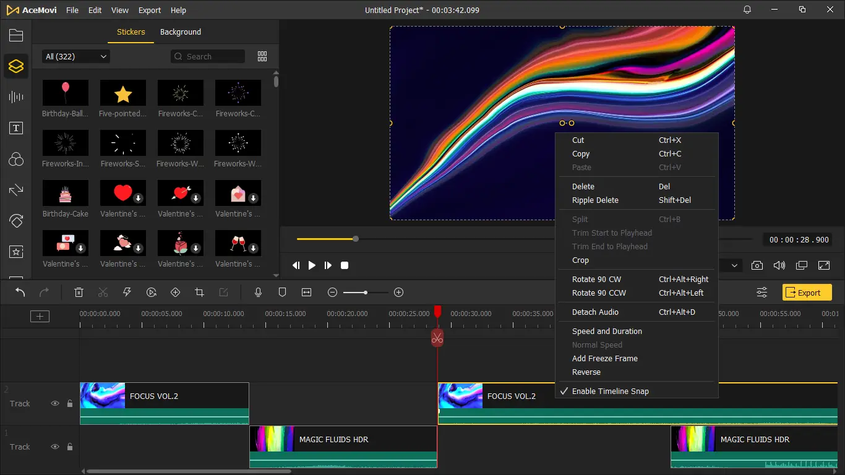Screen dimensions: 845x475
Task: Open the dropdown arrow beside the snapshot camera
Action: coord(735,265)
